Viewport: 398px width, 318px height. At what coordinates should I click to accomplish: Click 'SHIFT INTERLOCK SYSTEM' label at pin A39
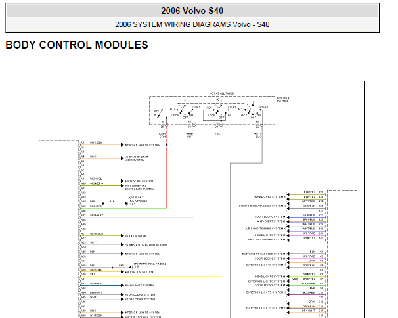coord(143,317)
